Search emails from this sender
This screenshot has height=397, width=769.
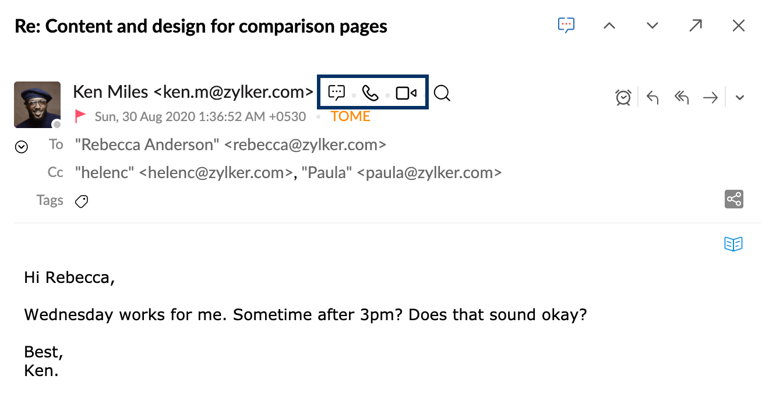442,93
